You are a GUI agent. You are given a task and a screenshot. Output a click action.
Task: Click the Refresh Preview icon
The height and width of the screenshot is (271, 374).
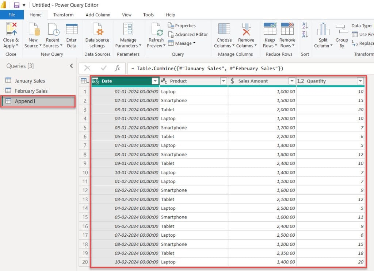(x=157, y=29)
